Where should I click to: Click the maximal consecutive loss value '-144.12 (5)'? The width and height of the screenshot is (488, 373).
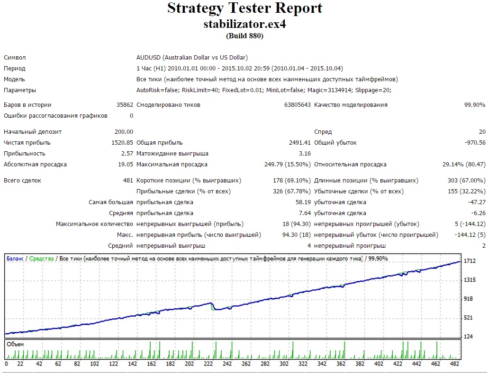point(470,235)
